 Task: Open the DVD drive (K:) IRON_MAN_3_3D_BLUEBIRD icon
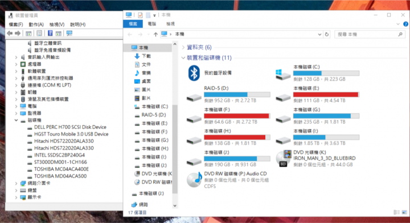(x=284, y=159)
